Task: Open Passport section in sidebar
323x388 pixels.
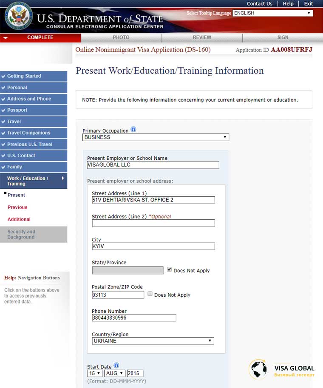Action: [x=34, y=110]
